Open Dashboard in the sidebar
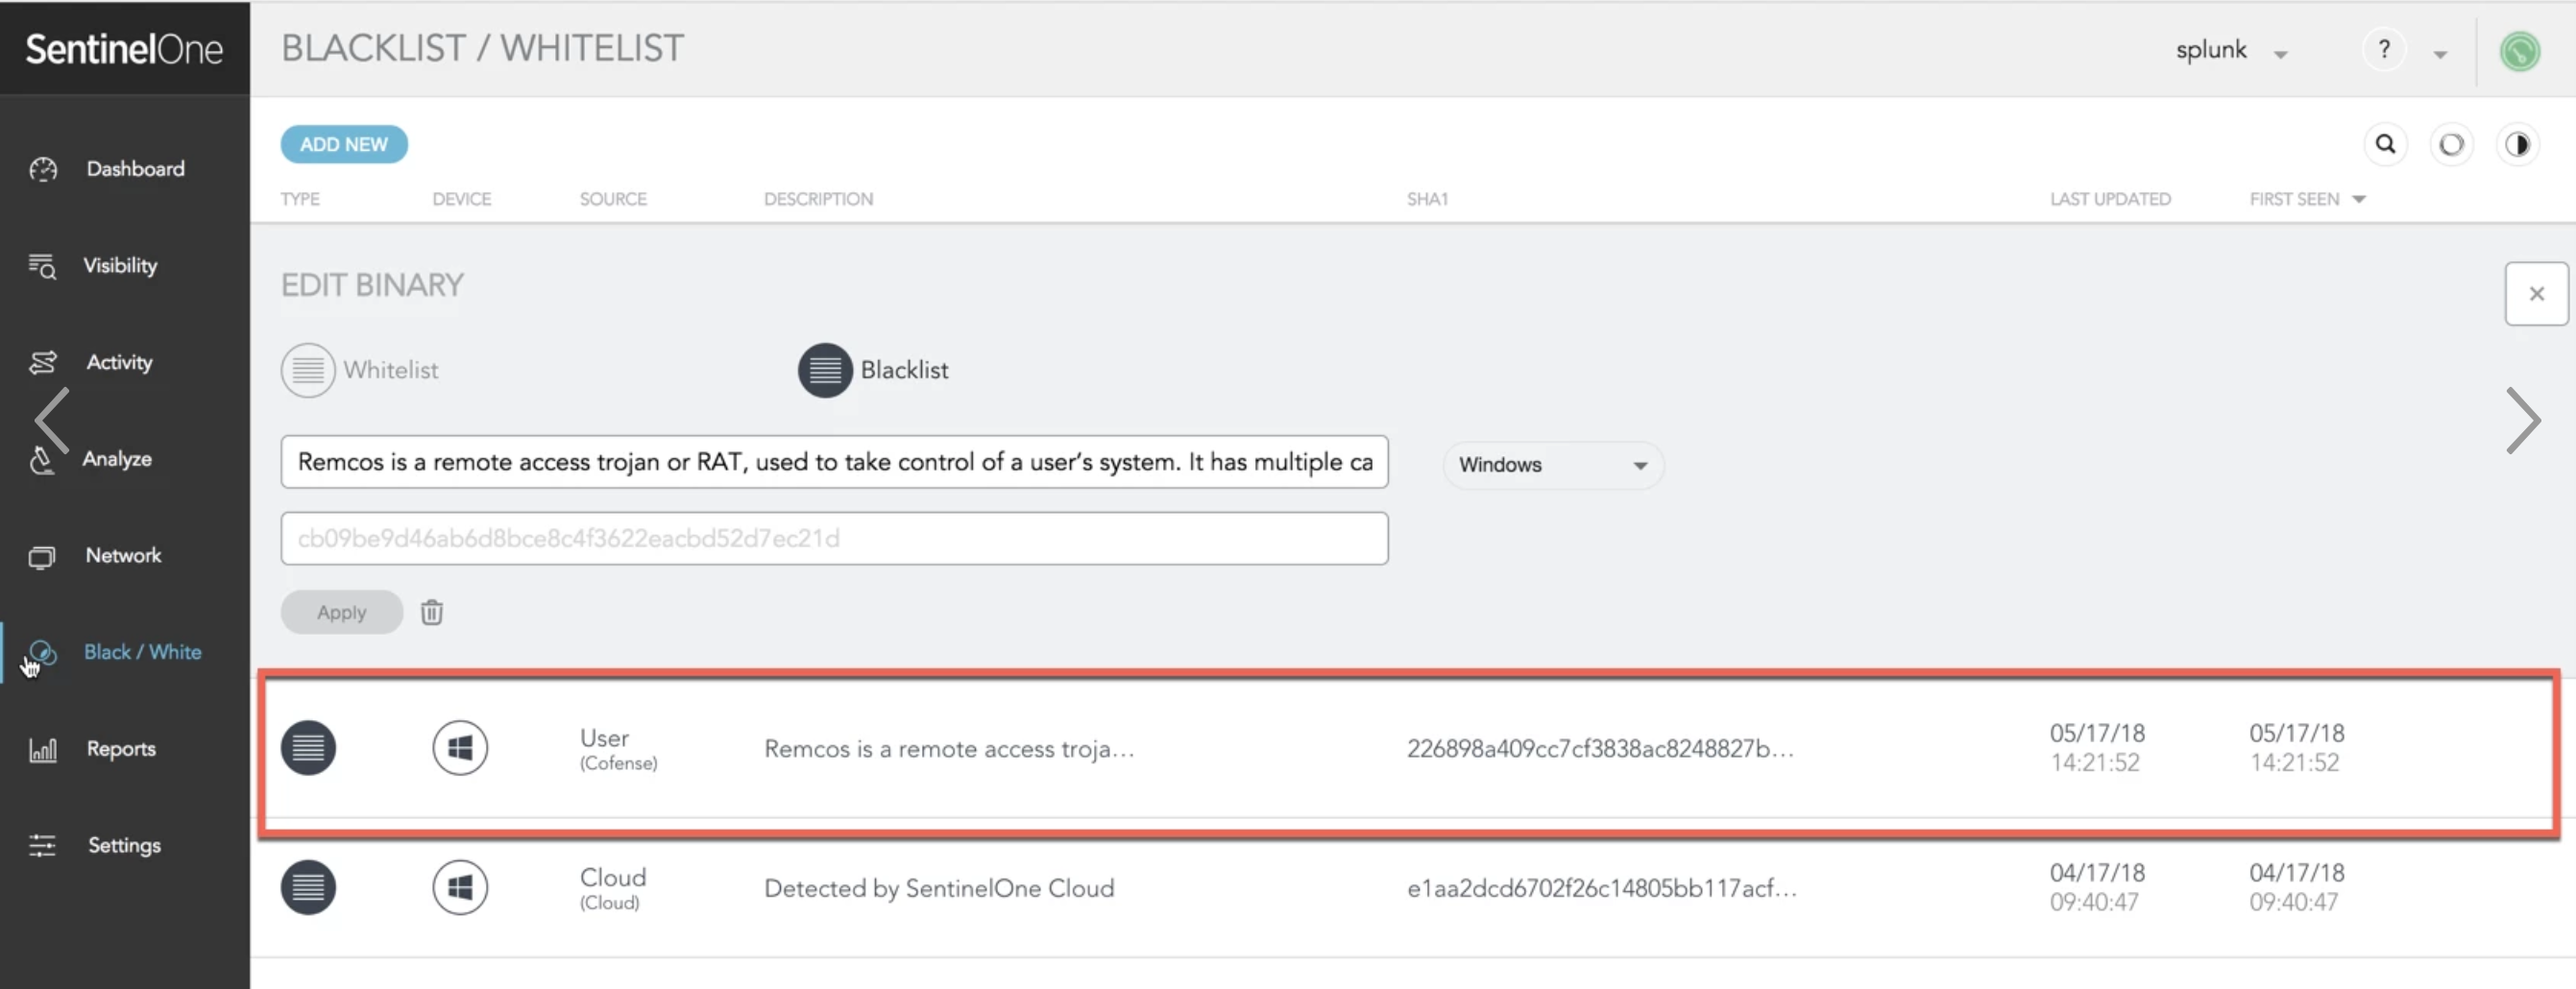This screenshot has width=2576, height=989. coord(134,169)
